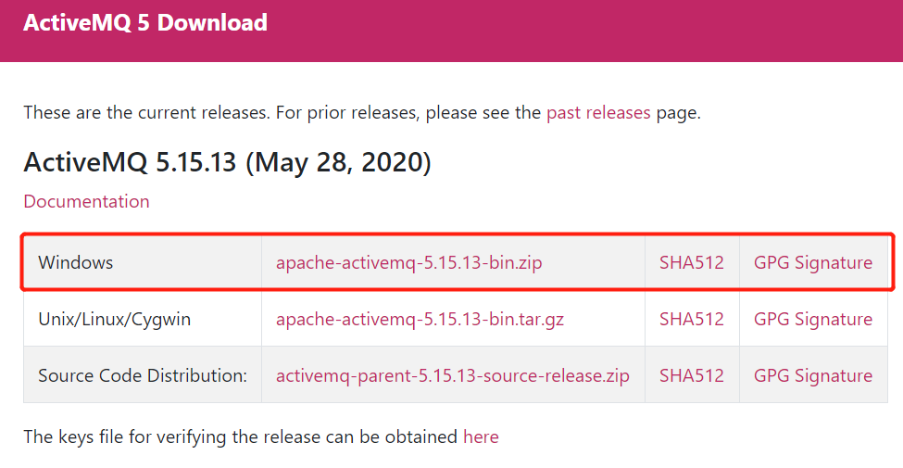Click the 'These are the current releases' text
This screenshot has height=468, width=903.
tap(147, 112)
